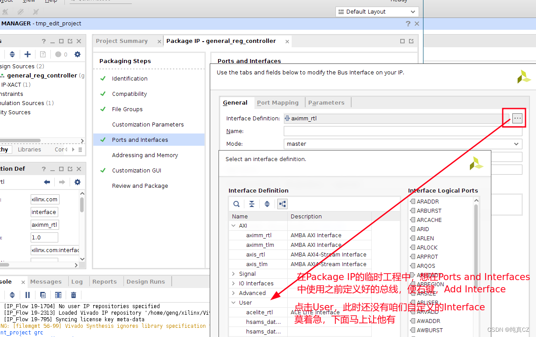Expand the Advanced group
The width and height of the screenshot is (536, 337).
point(233,293)
